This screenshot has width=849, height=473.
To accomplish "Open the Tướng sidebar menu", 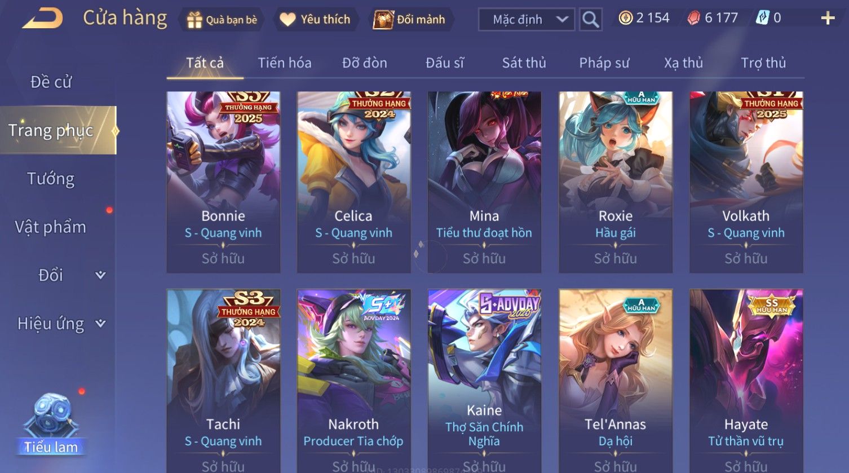I will coord(51,179).
